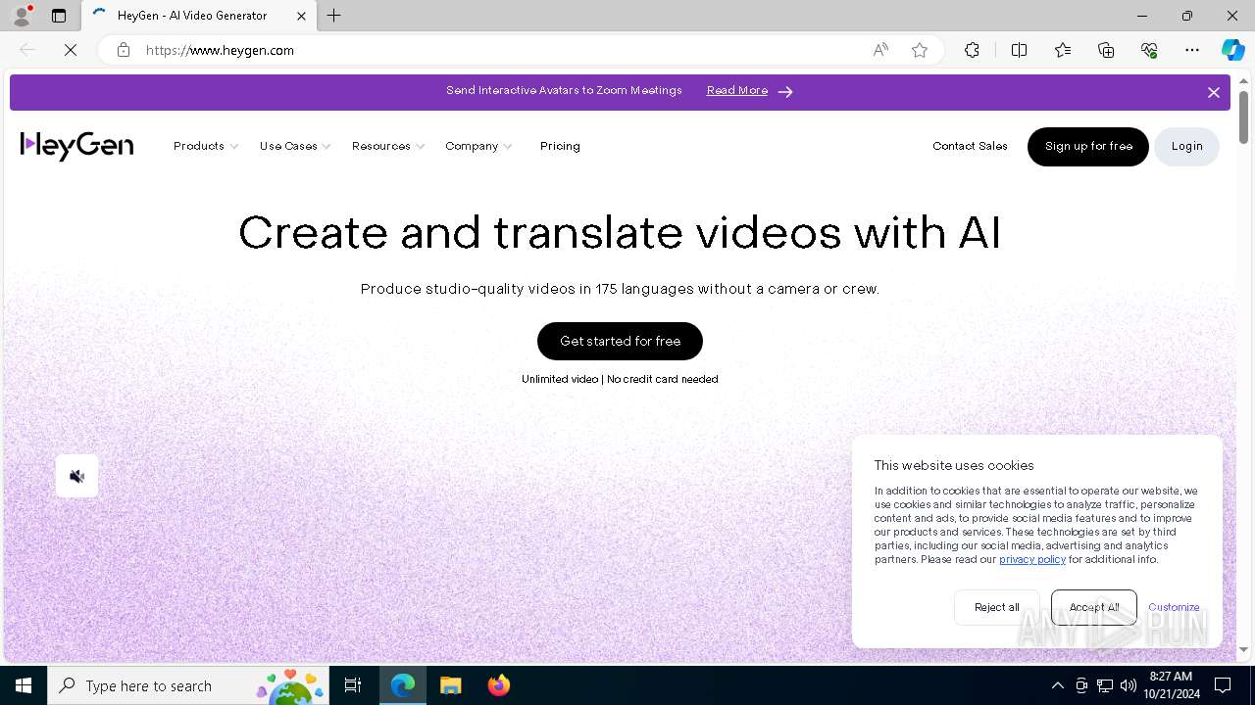Open the Windows Start menu
Image resolution: width=1255 pixels, height=705 pixels.
[x=24, y=685]
